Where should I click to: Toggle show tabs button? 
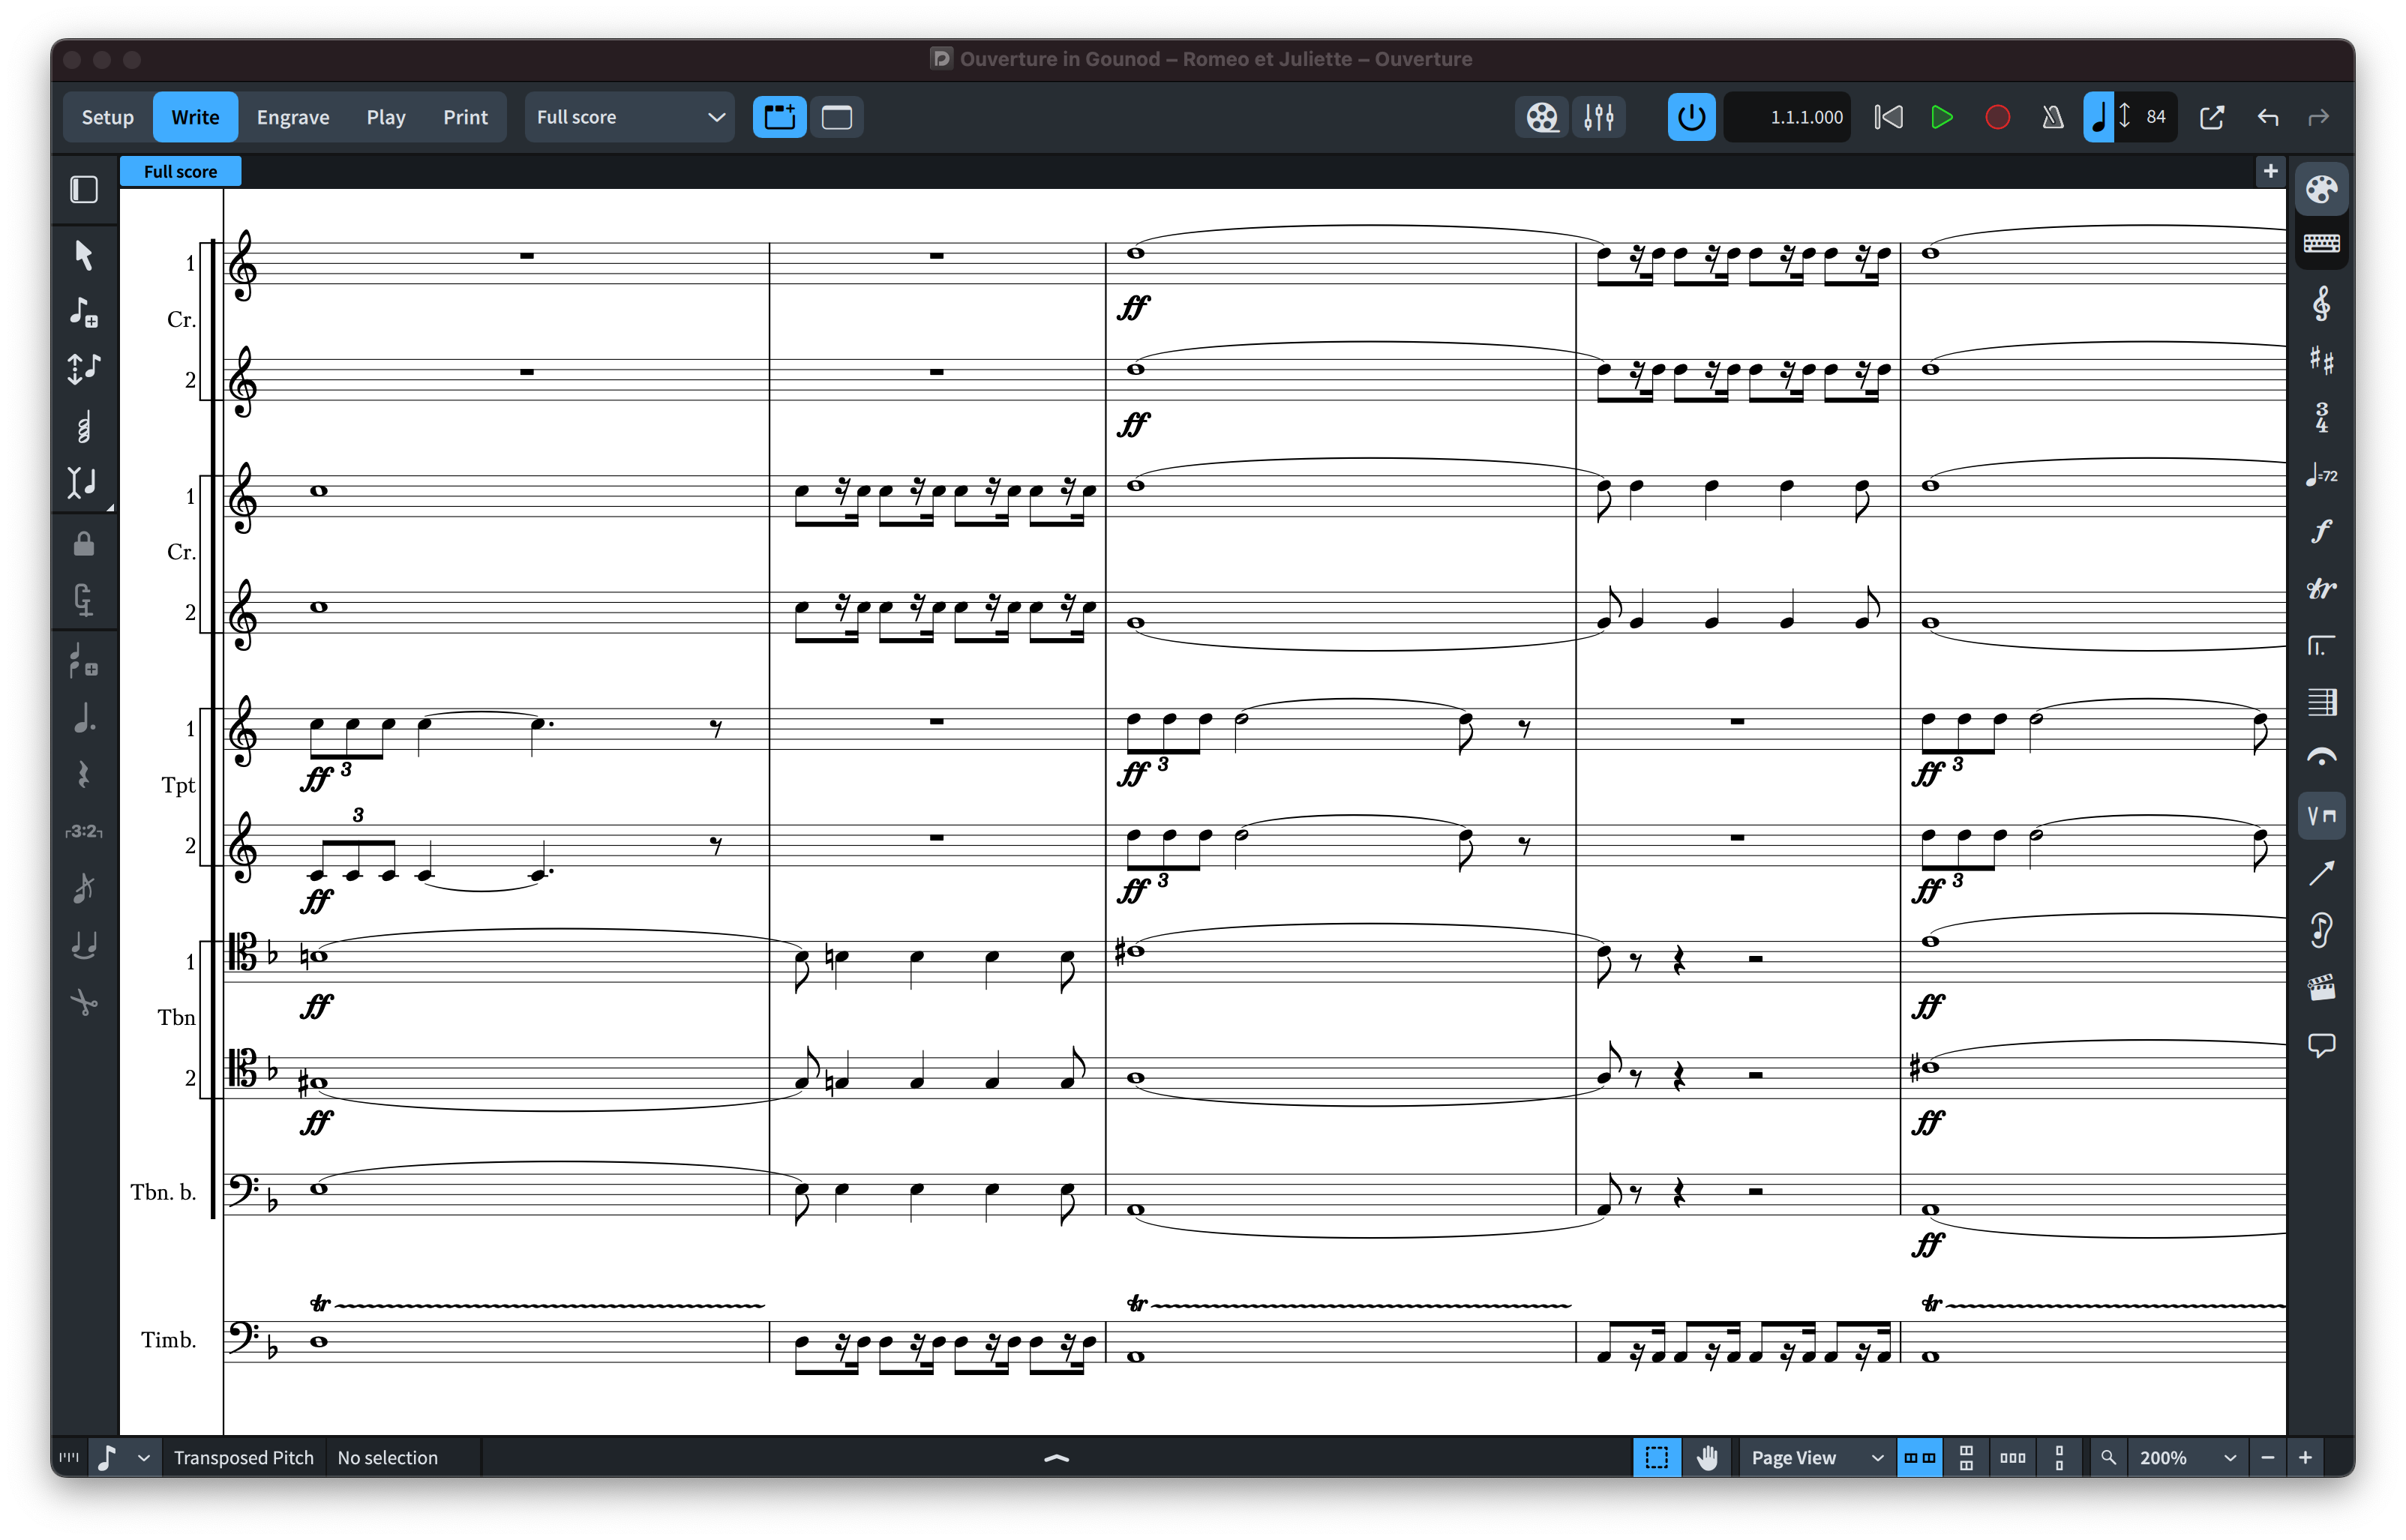coord(779,117)
